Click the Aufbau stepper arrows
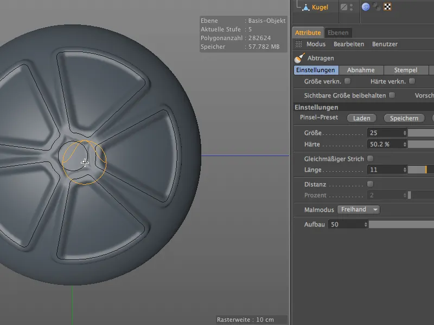This screenshot has width=434, height=325. (x=366, y=224)
